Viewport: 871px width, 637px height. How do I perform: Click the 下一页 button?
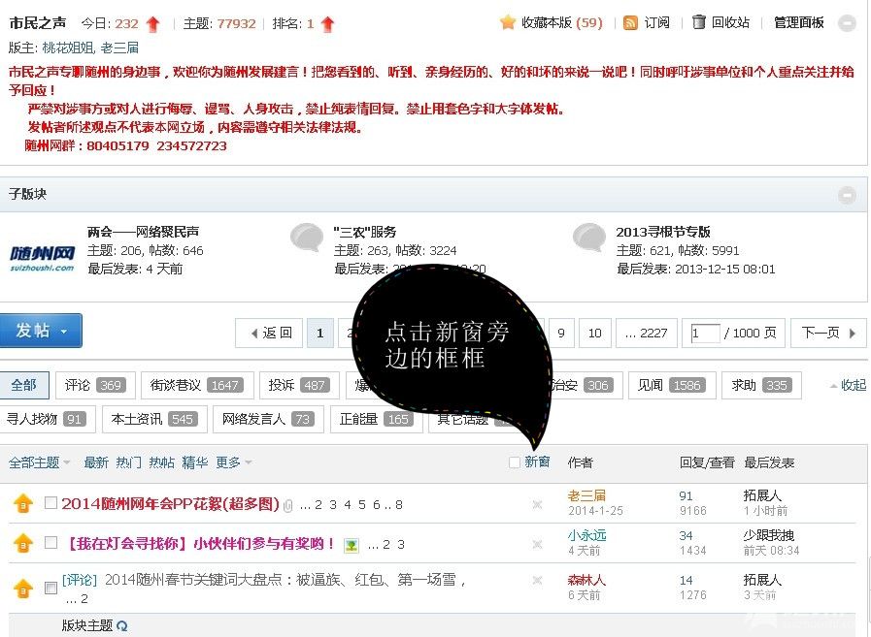point(828,333)
